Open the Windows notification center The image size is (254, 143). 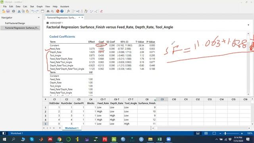(248, 139)
